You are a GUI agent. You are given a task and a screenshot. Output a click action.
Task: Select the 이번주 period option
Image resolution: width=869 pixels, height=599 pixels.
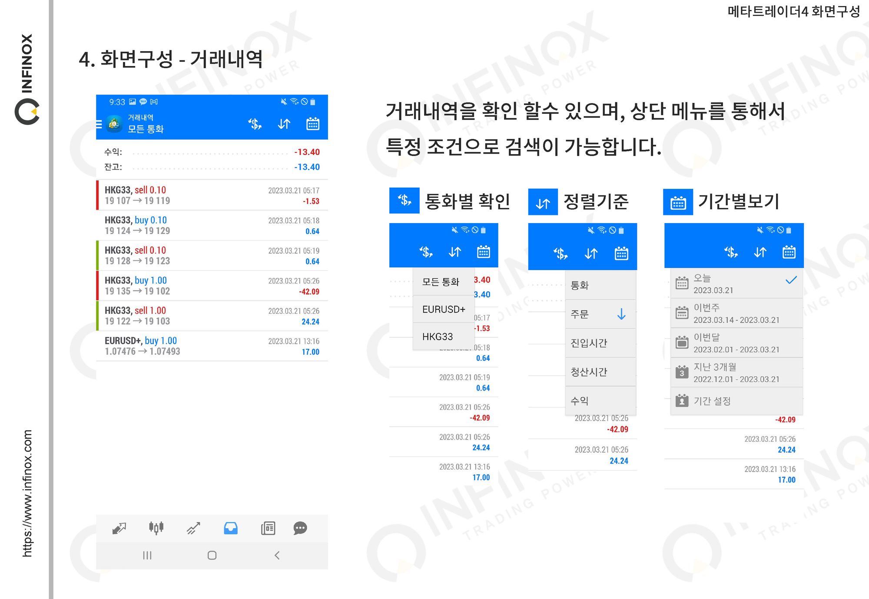tap(736, 313)
